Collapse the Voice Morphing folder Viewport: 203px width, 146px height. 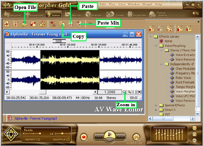point(156,46)
